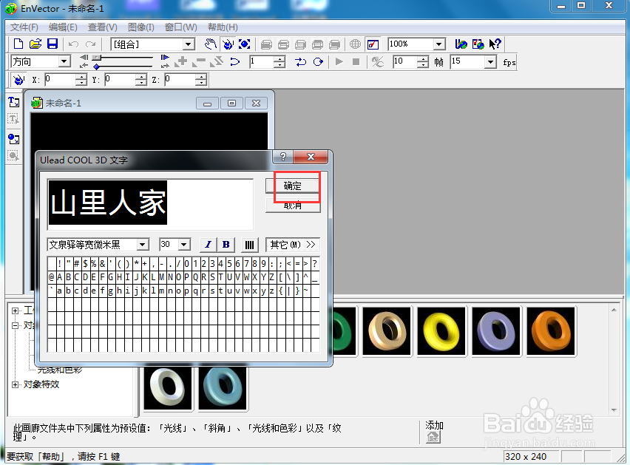Click the redo arrow in the toolbar

[x=91, y=44]
